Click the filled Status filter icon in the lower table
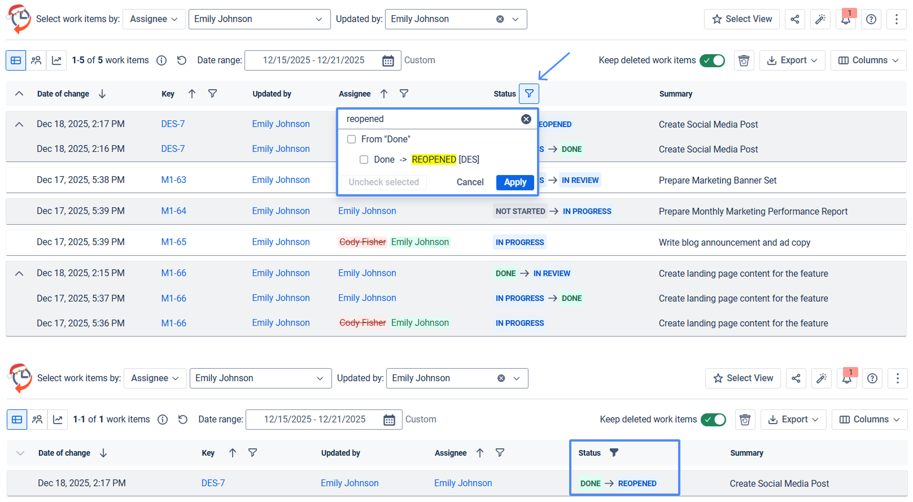This screenshot has width=913, height=502. pos(614,452)
